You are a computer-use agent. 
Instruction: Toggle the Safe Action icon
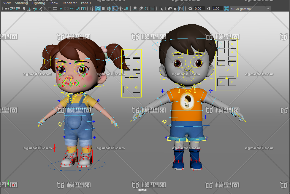point(78,9)
